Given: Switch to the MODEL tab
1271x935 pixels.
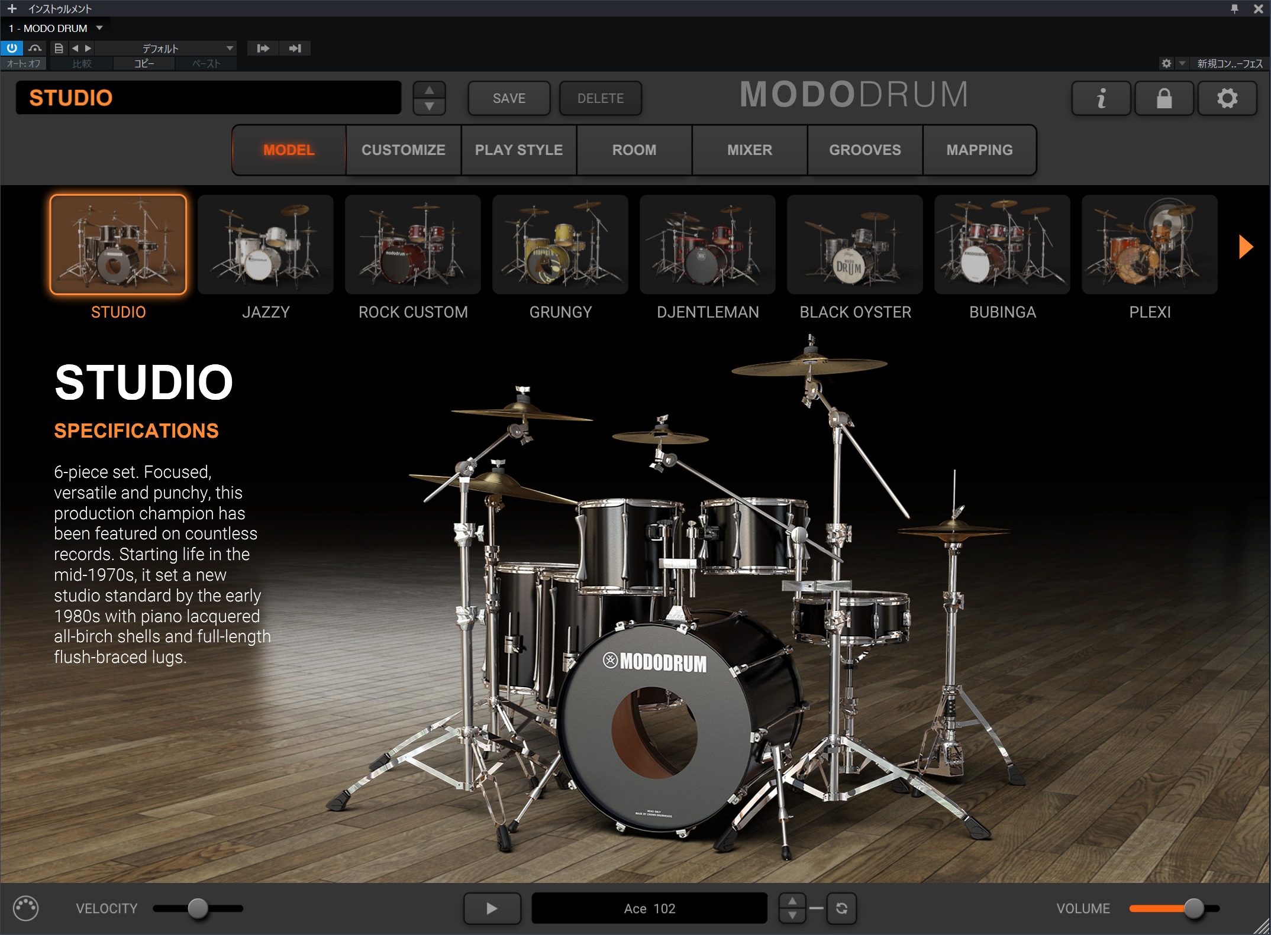Looking at the screenshot, I should pos(289,150).
